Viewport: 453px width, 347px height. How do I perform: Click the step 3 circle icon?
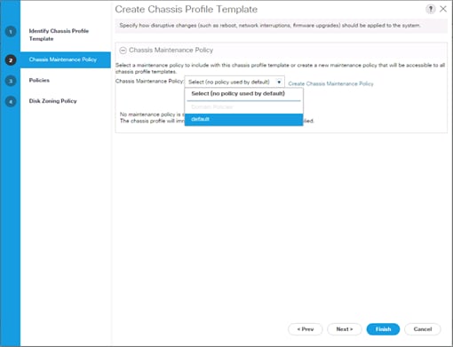pyautogui.click(x=11, y=81)
